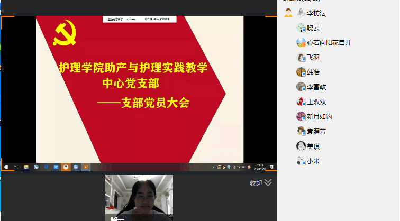Open File Explorer on the shared taskbar
This screenshot has width=400, height=221.
coord(26,167)
